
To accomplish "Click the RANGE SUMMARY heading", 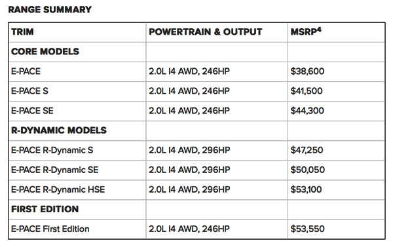I will click(x=50, y=10).
